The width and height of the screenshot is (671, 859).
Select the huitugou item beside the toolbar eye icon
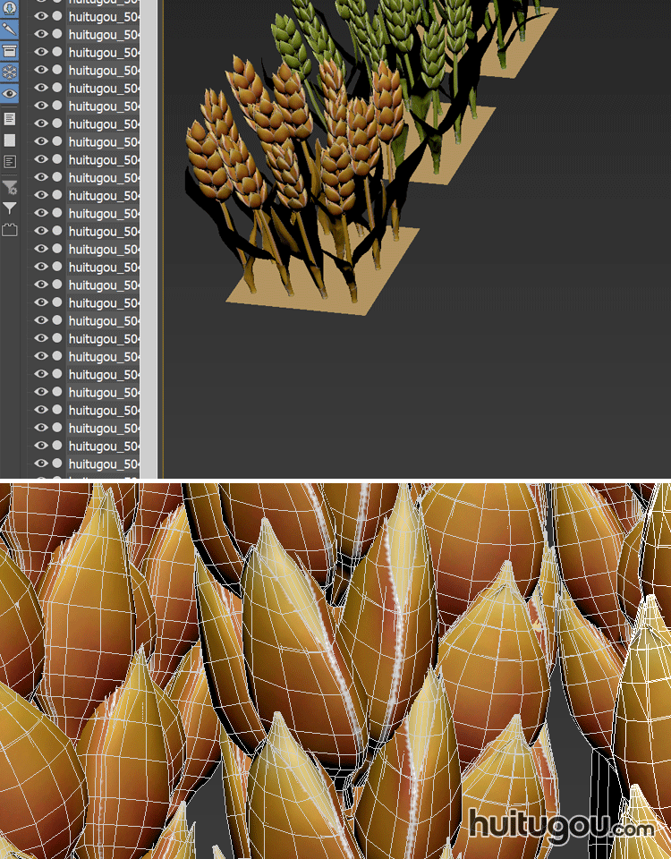103,88
